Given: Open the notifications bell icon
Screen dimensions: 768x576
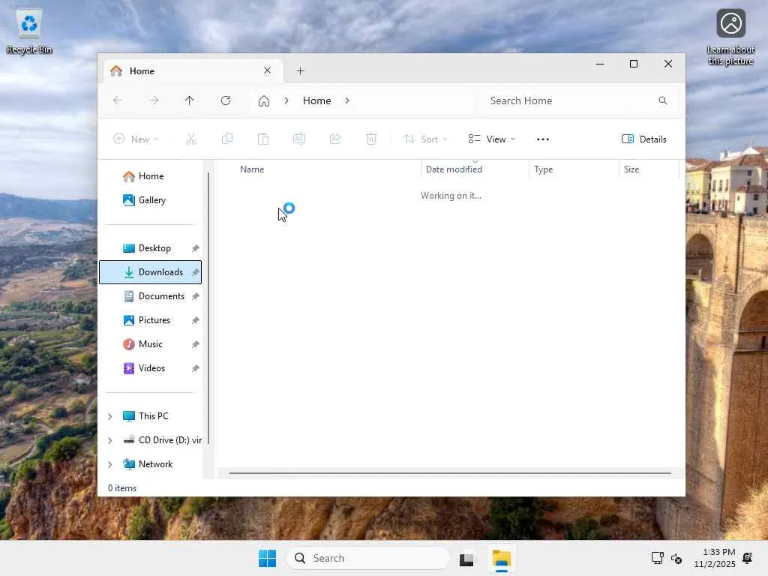Looking at the screenshot, I should click(x=748, y=558).
